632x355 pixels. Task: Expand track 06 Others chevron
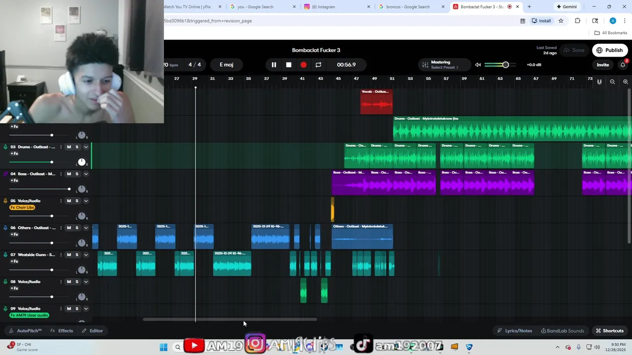(86, 228)
